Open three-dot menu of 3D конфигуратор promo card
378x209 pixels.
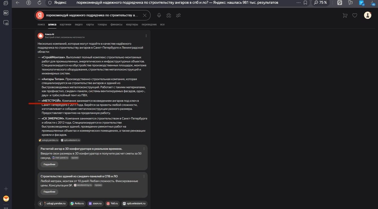[144, 149]
